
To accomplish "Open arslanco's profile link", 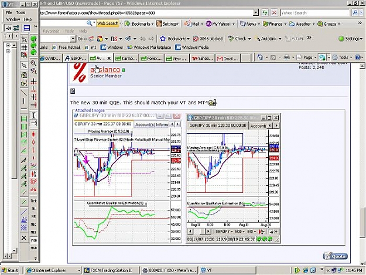I will tap(105, 69).
